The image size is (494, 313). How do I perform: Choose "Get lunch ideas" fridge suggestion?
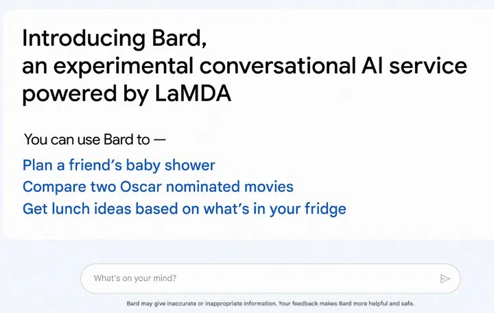point(184,208)
